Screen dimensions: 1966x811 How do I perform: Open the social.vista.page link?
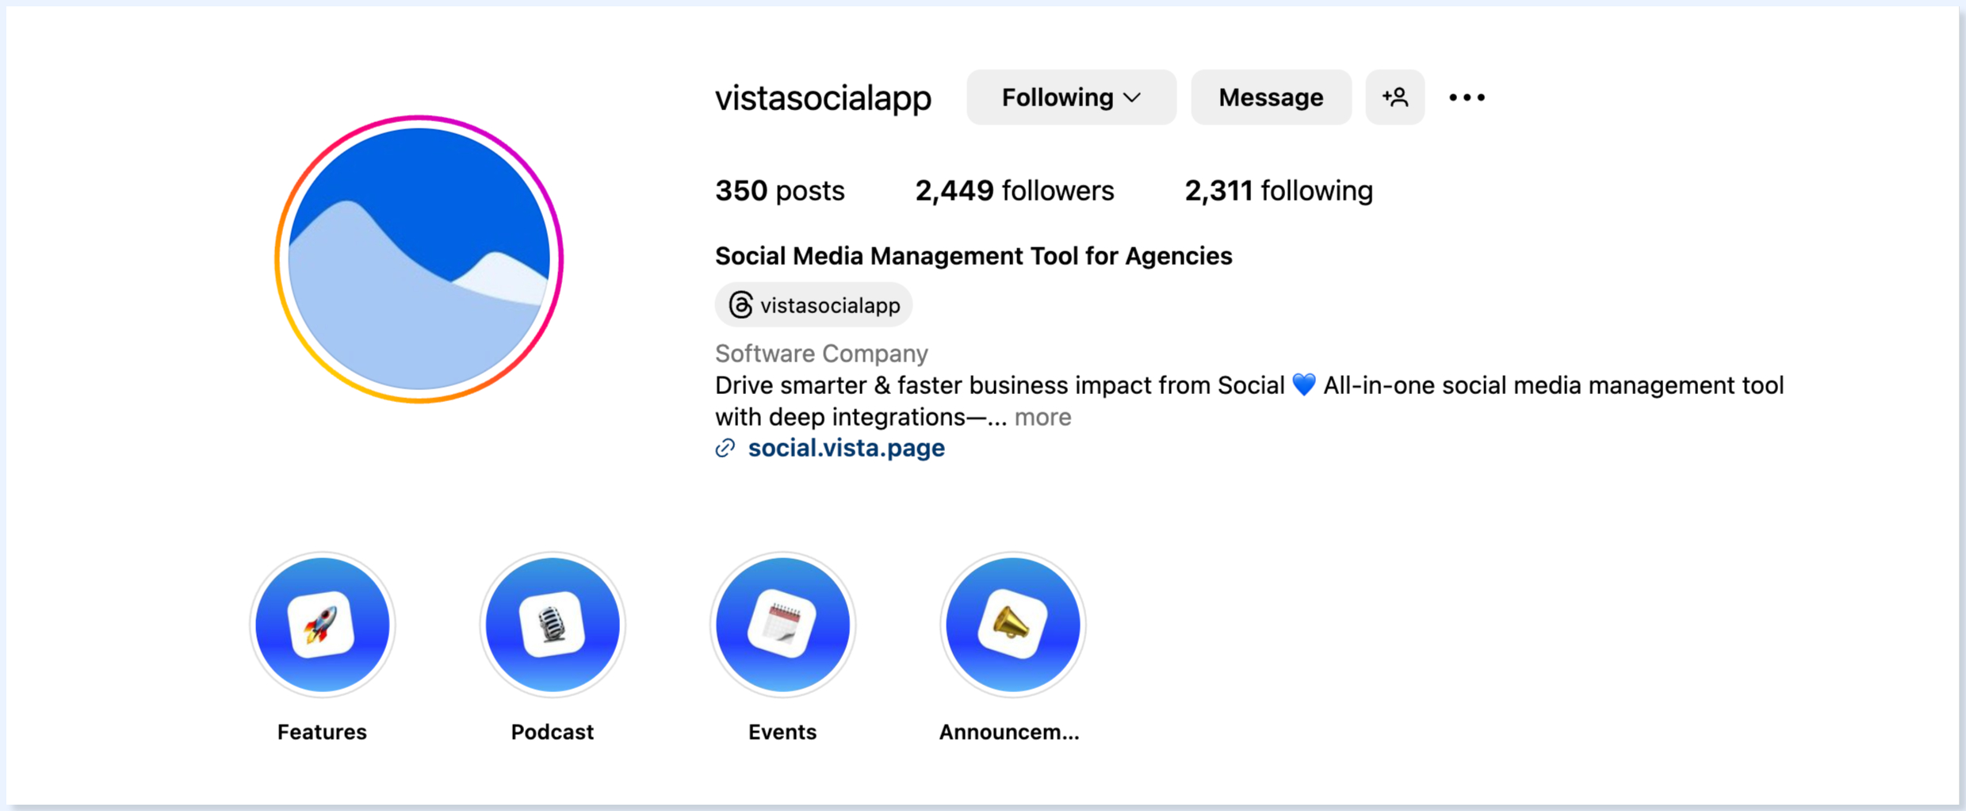846,449
